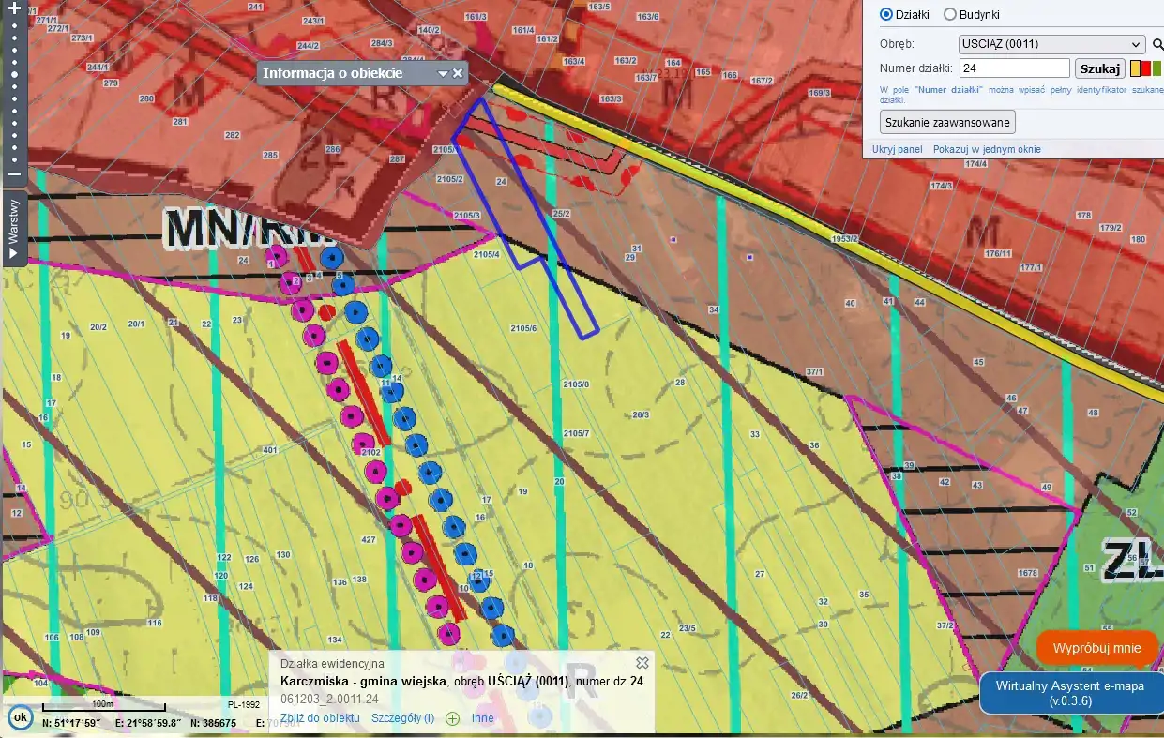Image resolution: width=1164 pixels, height=738 pixels.
Task: Select the Działki radio button
Action: click(886, 14)
